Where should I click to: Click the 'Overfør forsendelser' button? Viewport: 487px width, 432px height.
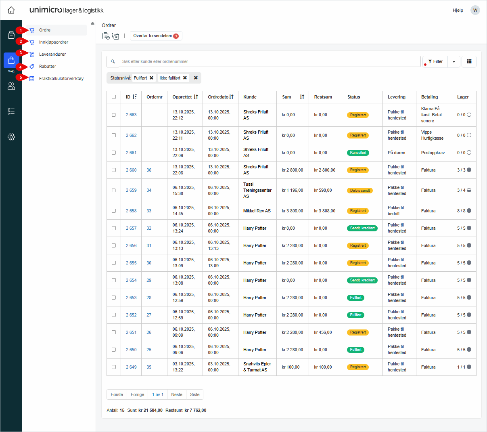[156, 36]
